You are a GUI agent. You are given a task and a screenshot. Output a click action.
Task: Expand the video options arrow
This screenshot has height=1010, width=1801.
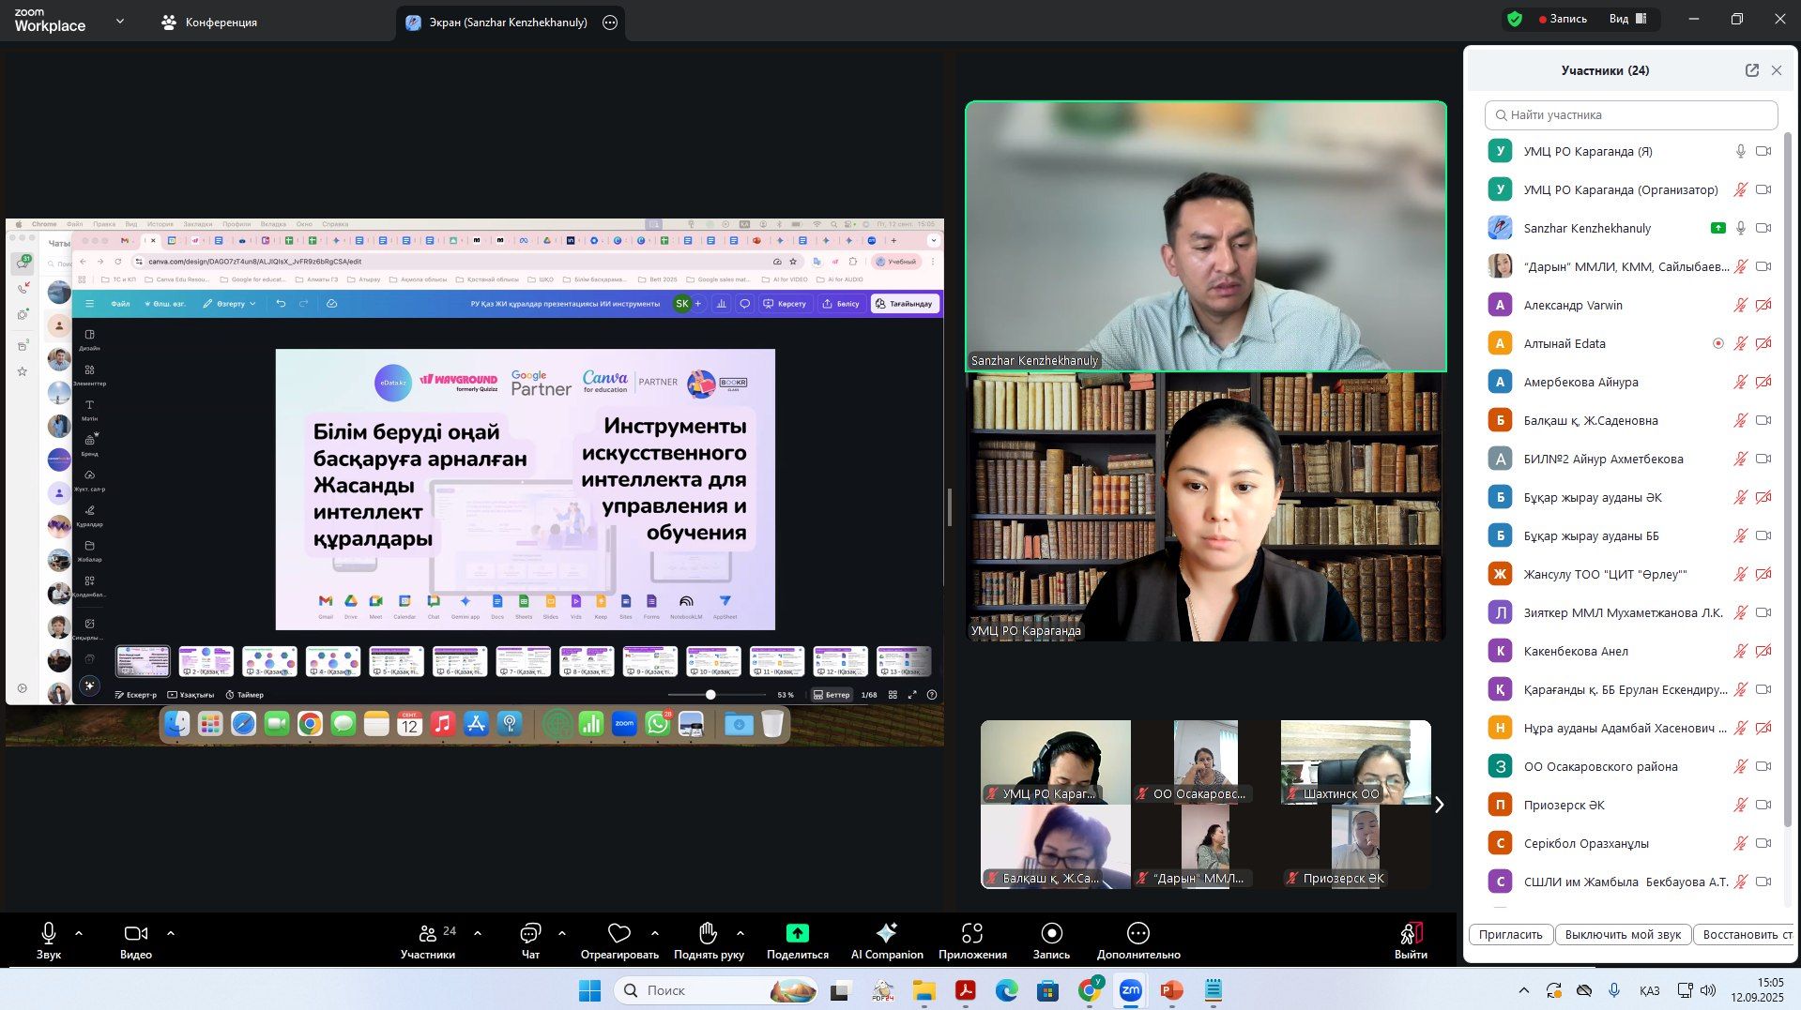[171, 933]
